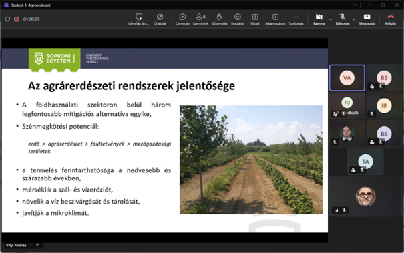Click the plus button beside Vityi Andrea
The image size is (404, 253).
click(x=37, y=245)
